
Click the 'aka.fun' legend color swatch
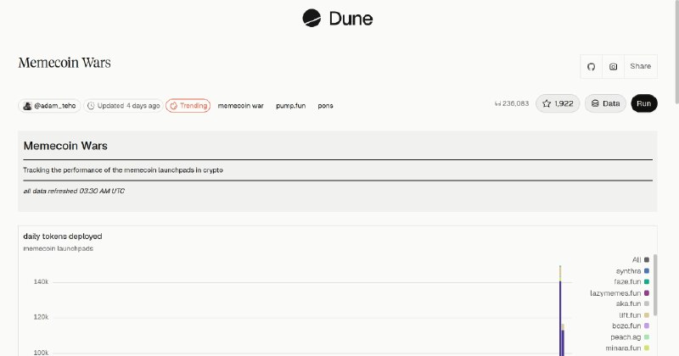click(x=647, y=303)
